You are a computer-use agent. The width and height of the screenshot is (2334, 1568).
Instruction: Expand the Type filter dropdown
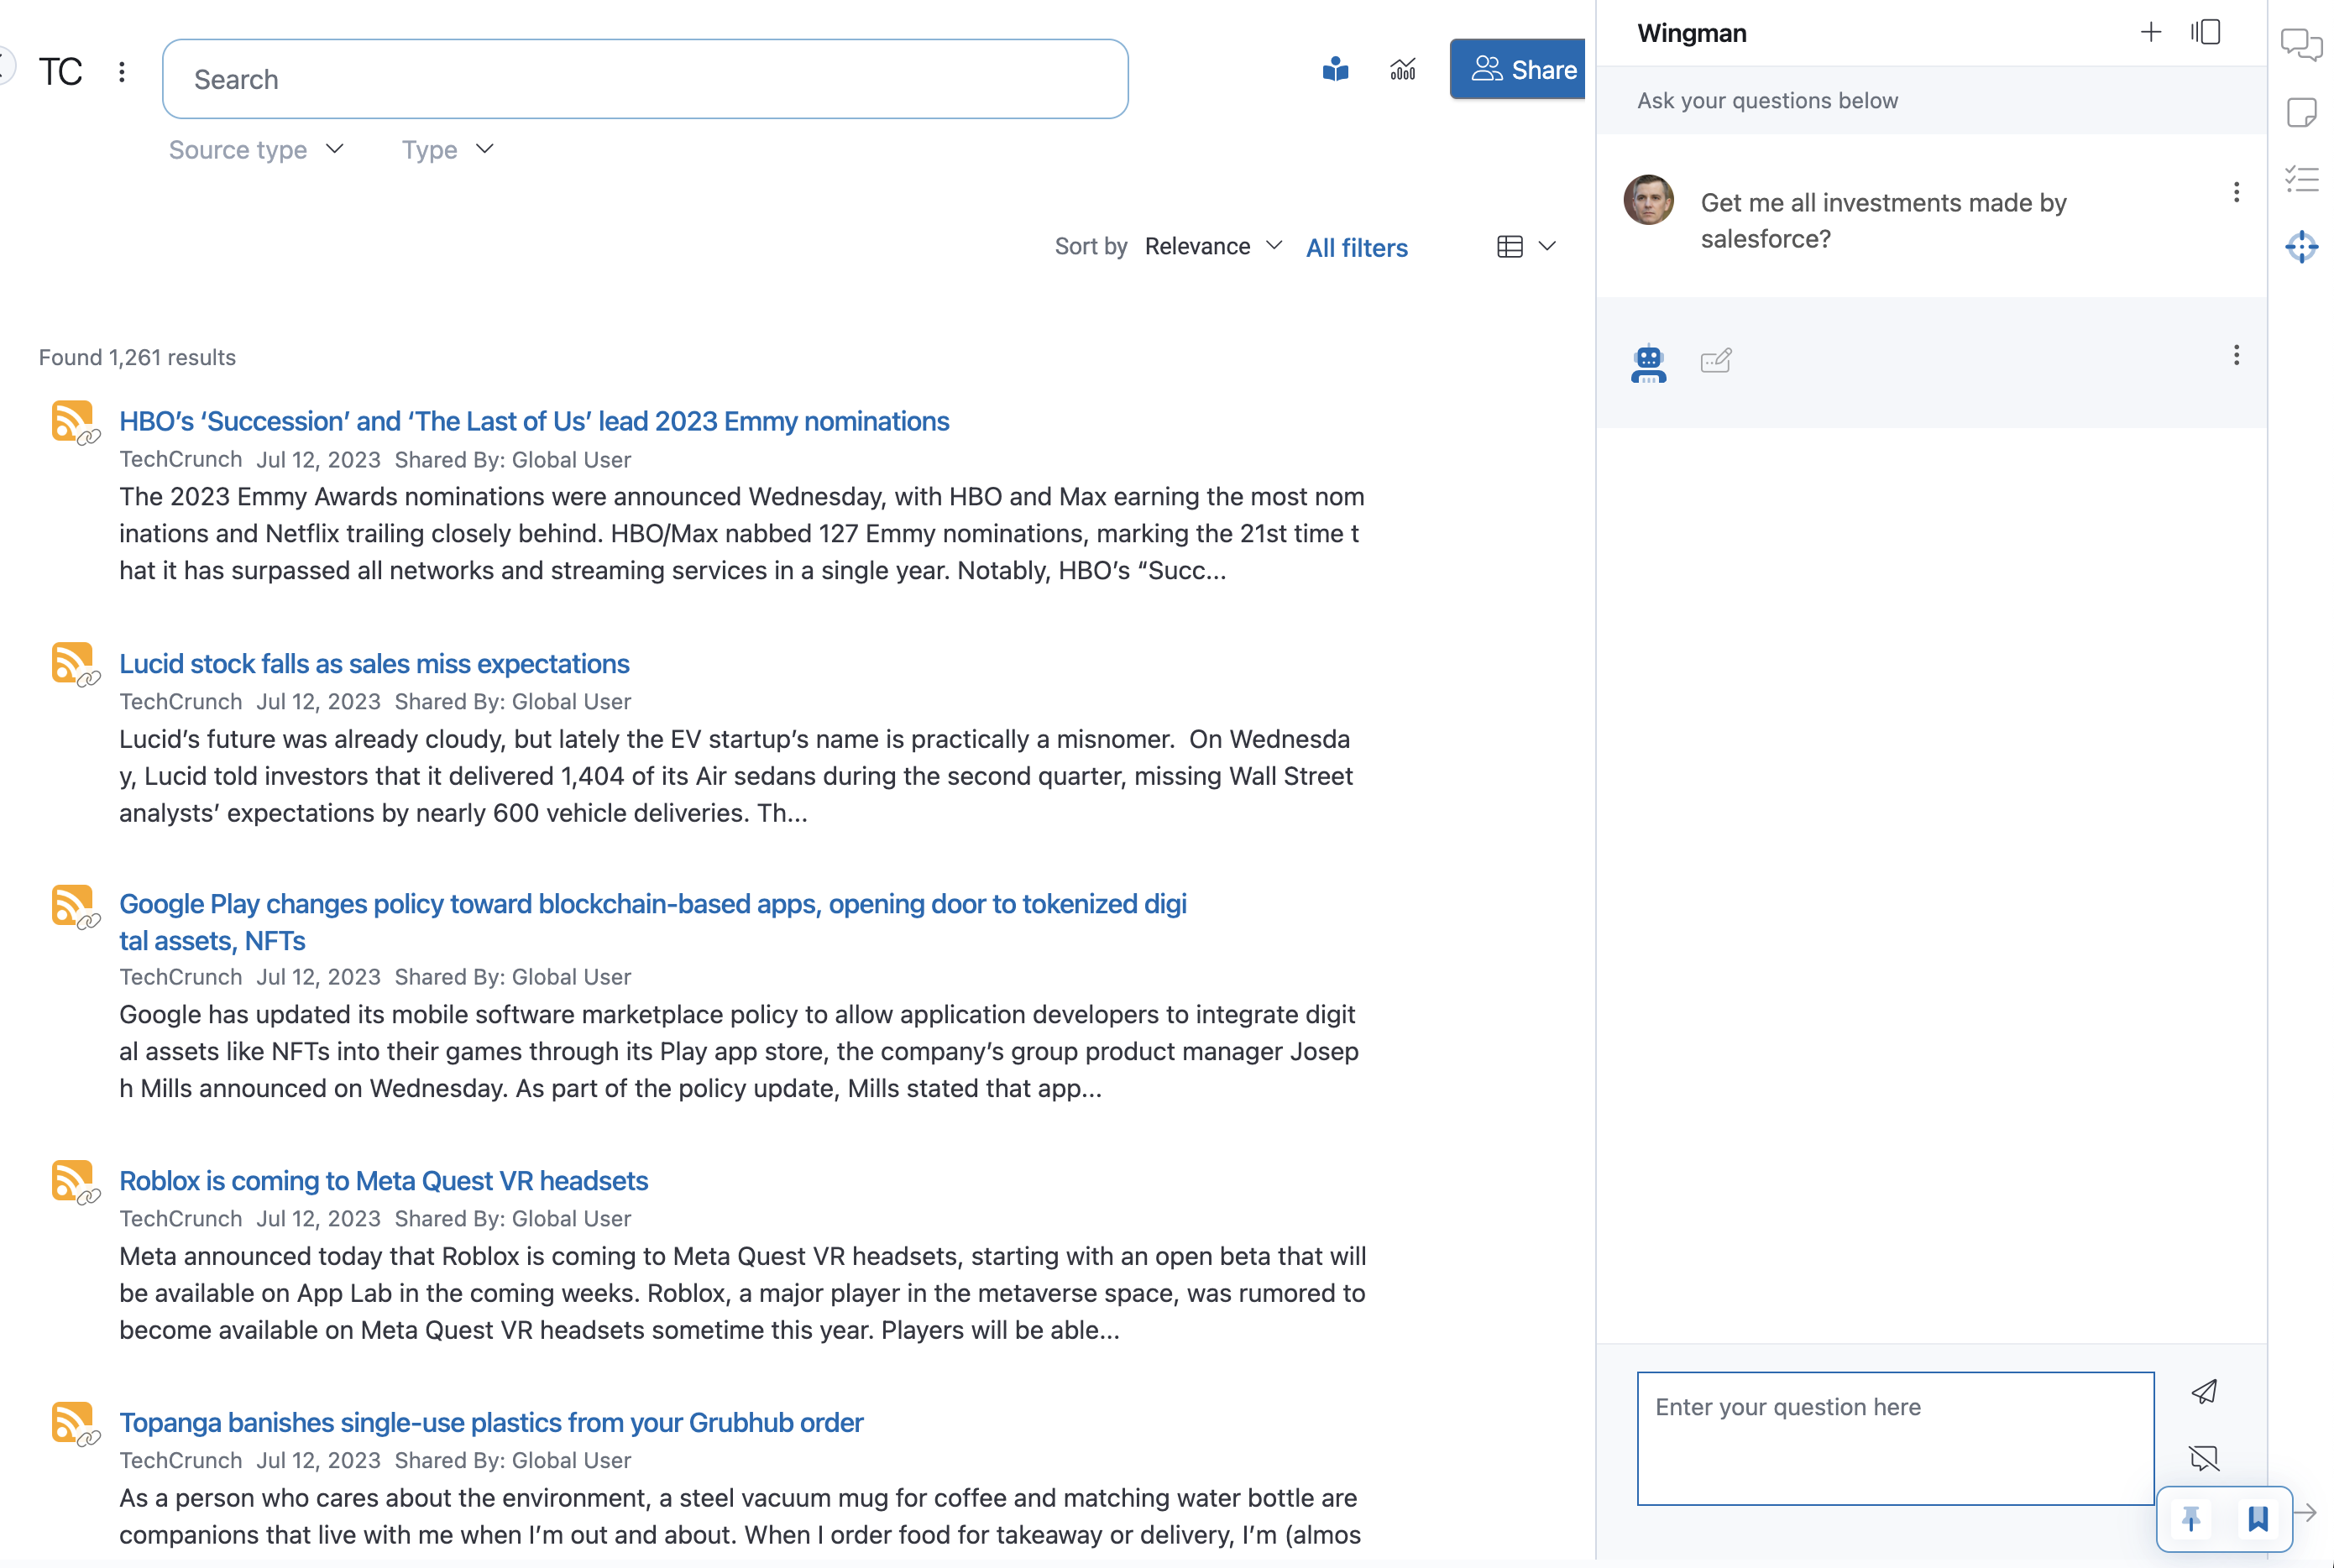tap(447, 150)
